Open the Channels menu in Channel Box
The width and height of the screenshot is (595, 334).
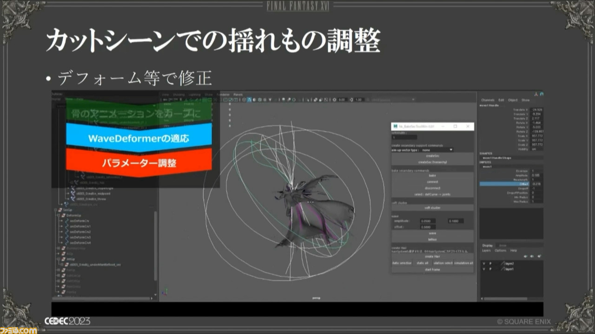click(x=488, y=100)
